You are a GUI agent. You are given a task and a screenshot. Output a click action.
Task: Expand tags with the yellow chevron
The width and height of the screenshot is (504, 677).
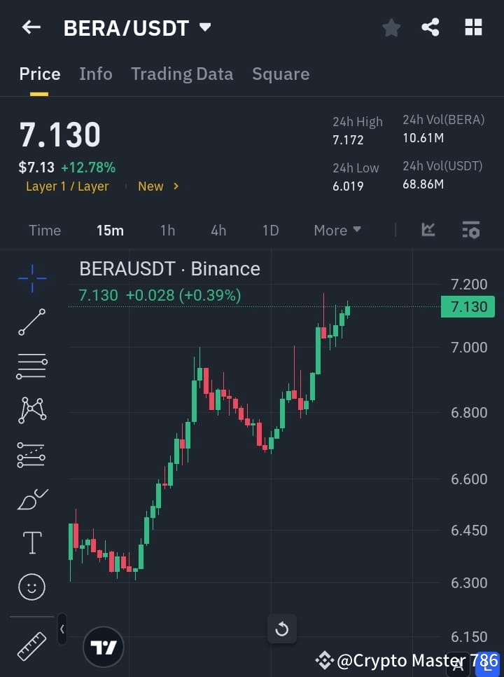176,186
